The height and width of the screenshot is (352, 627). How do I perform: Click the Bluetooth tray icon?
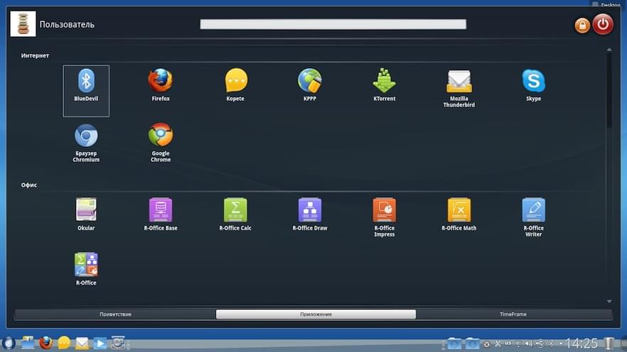tap(552, 343)
